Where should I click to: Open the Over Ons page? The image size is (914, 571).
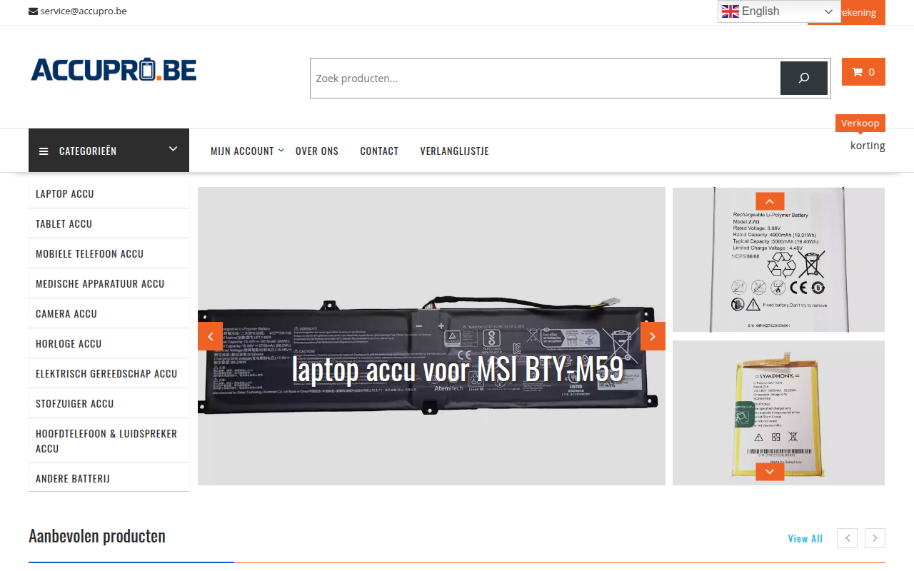point(317,151)
